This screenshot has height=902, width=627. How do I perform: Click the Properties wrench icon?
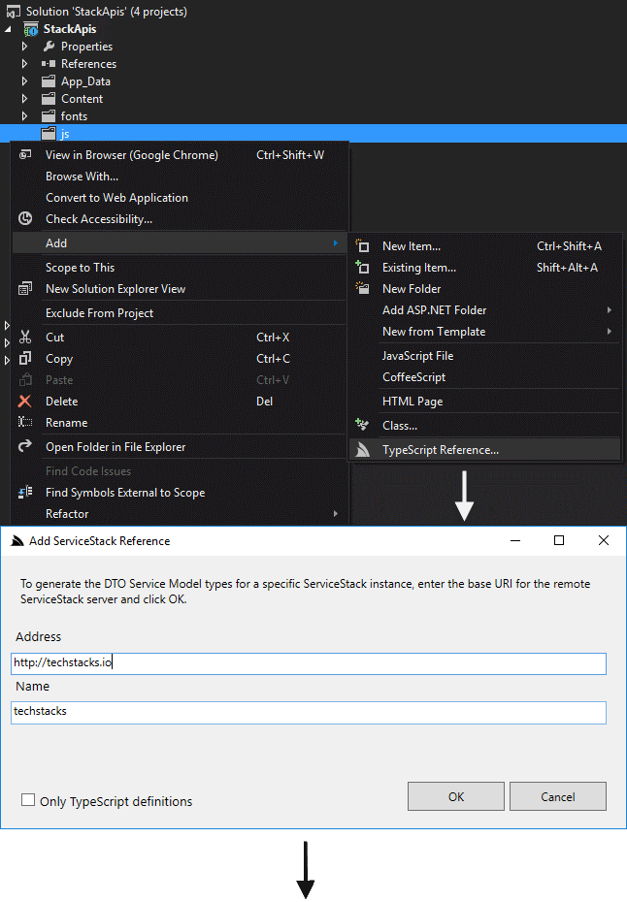49,46
